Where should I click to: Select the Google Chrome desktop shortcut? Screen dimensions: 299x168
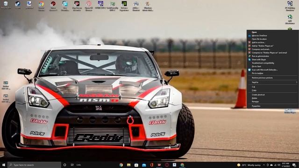(41, 6)
